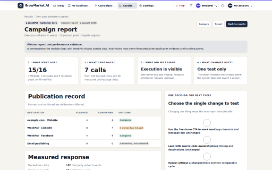Click the 'Fixture report, not performance evidence.' notice

(x=136, y=47)
